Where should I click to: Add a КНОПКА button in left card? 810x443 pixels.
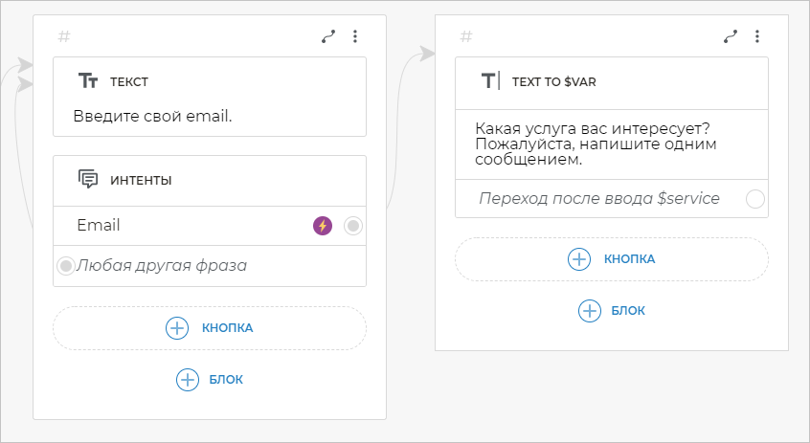tap(210, 328)
